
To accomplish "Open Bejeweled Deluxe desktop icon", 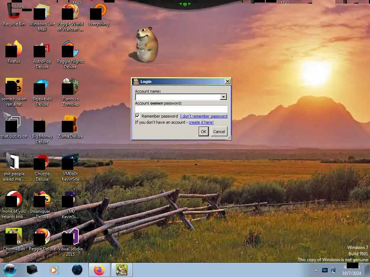I will point(42,92).
